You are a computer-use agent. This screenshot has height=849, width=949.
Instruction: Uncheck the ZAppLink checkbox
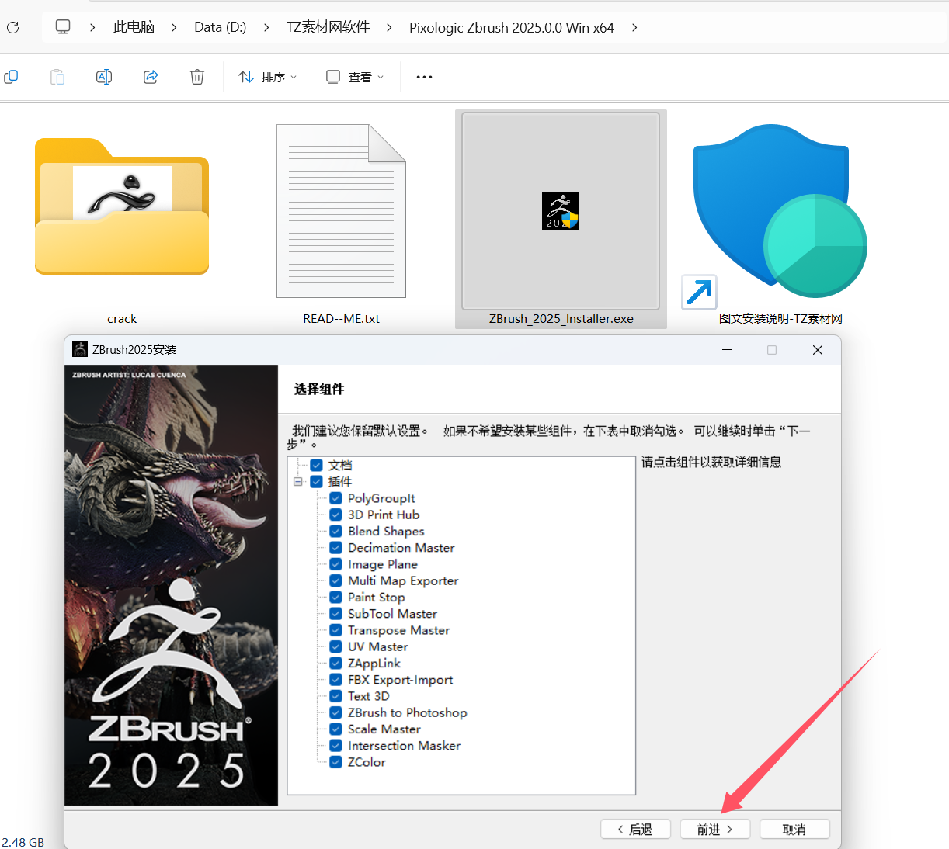(335, 663)
